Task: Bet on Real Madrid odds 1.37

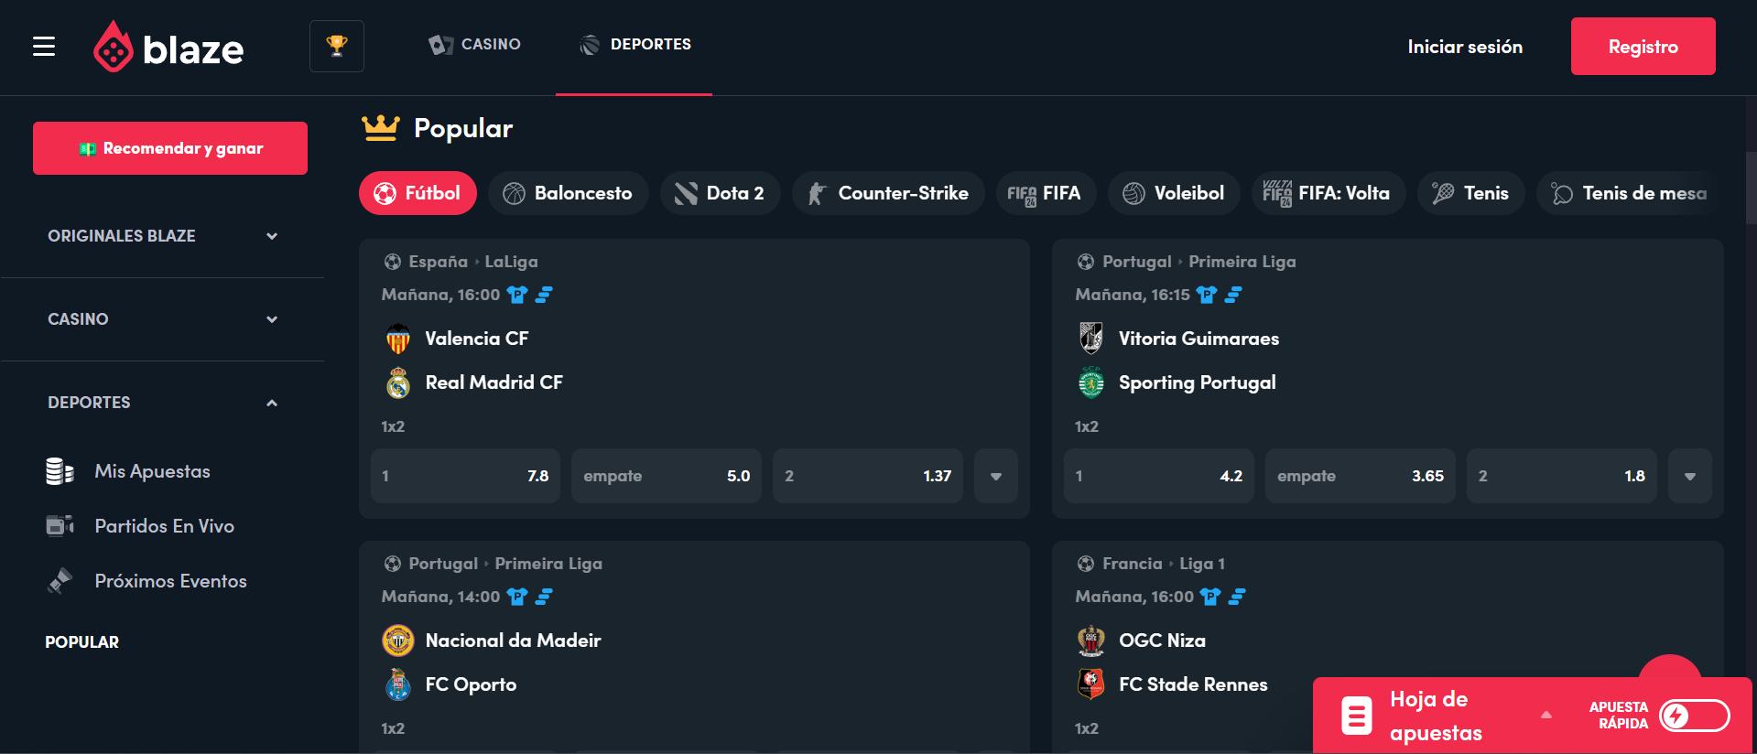Action: pos(868,476)
